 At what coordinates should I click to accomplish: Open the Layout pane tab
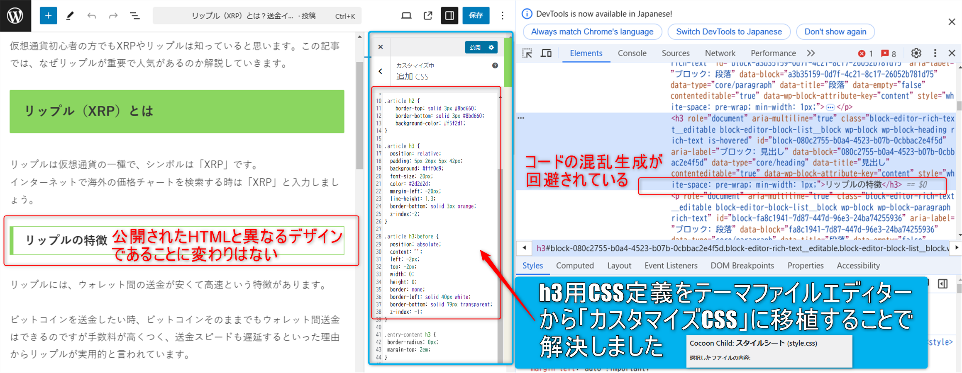619,266
